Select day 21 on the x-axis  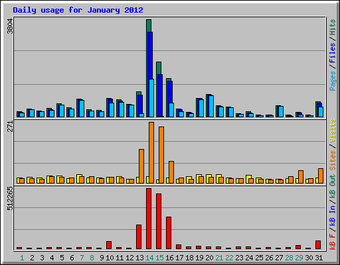pos(219,258)
